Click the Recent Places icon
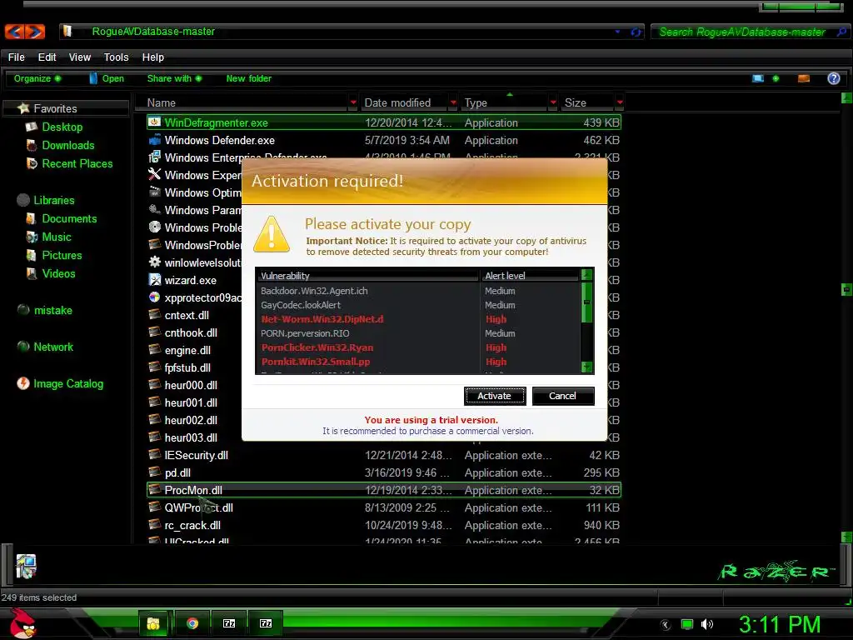This screenshot has width=853, height=640. tap(32, 163)
